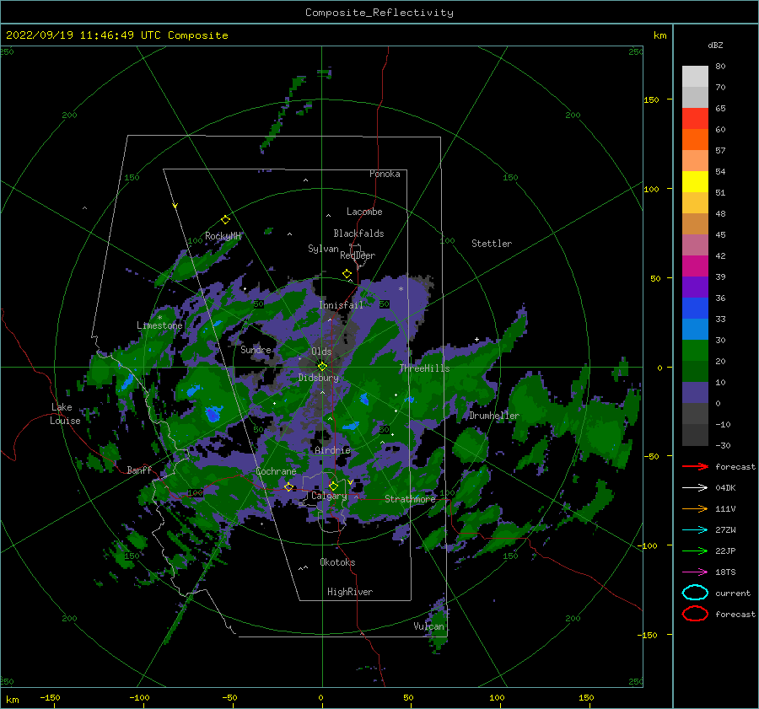This screenshot has height=709, width=759.
Task: Click the Banff label
Action: click(x=139, y=470)
